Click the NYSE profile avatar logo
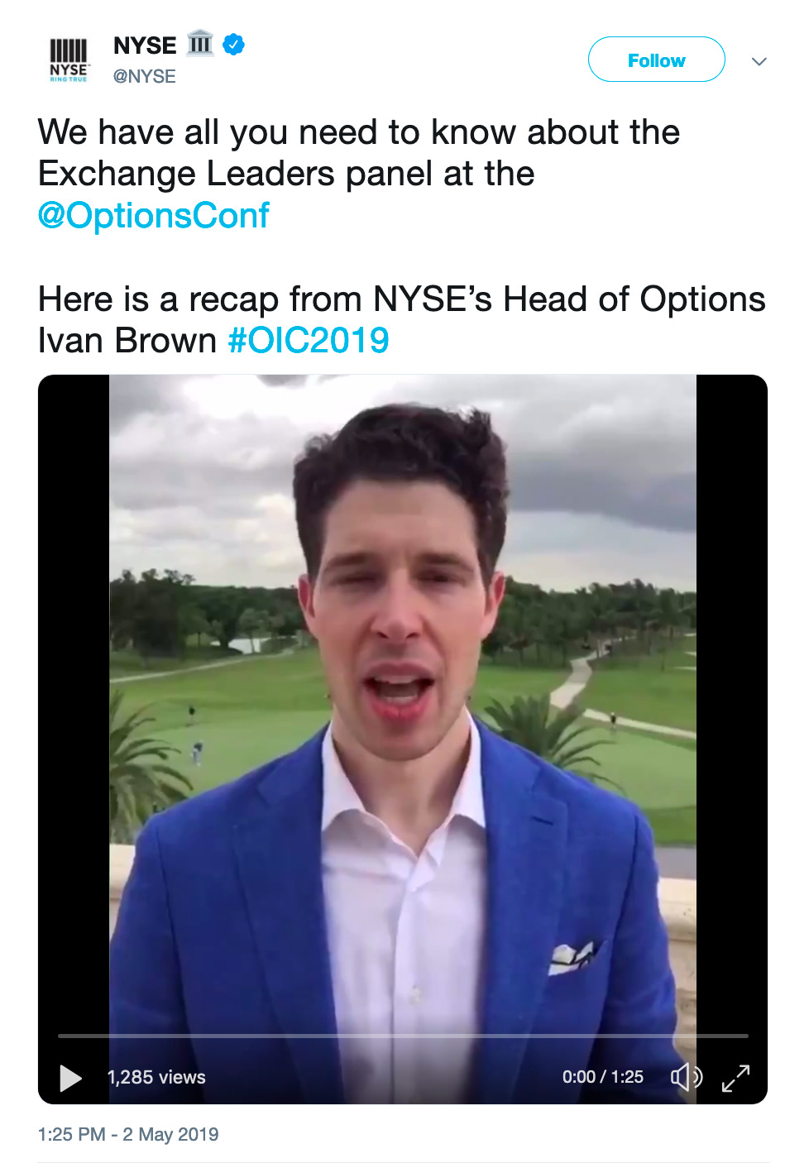809x1163 pixels. pos(69,60)
